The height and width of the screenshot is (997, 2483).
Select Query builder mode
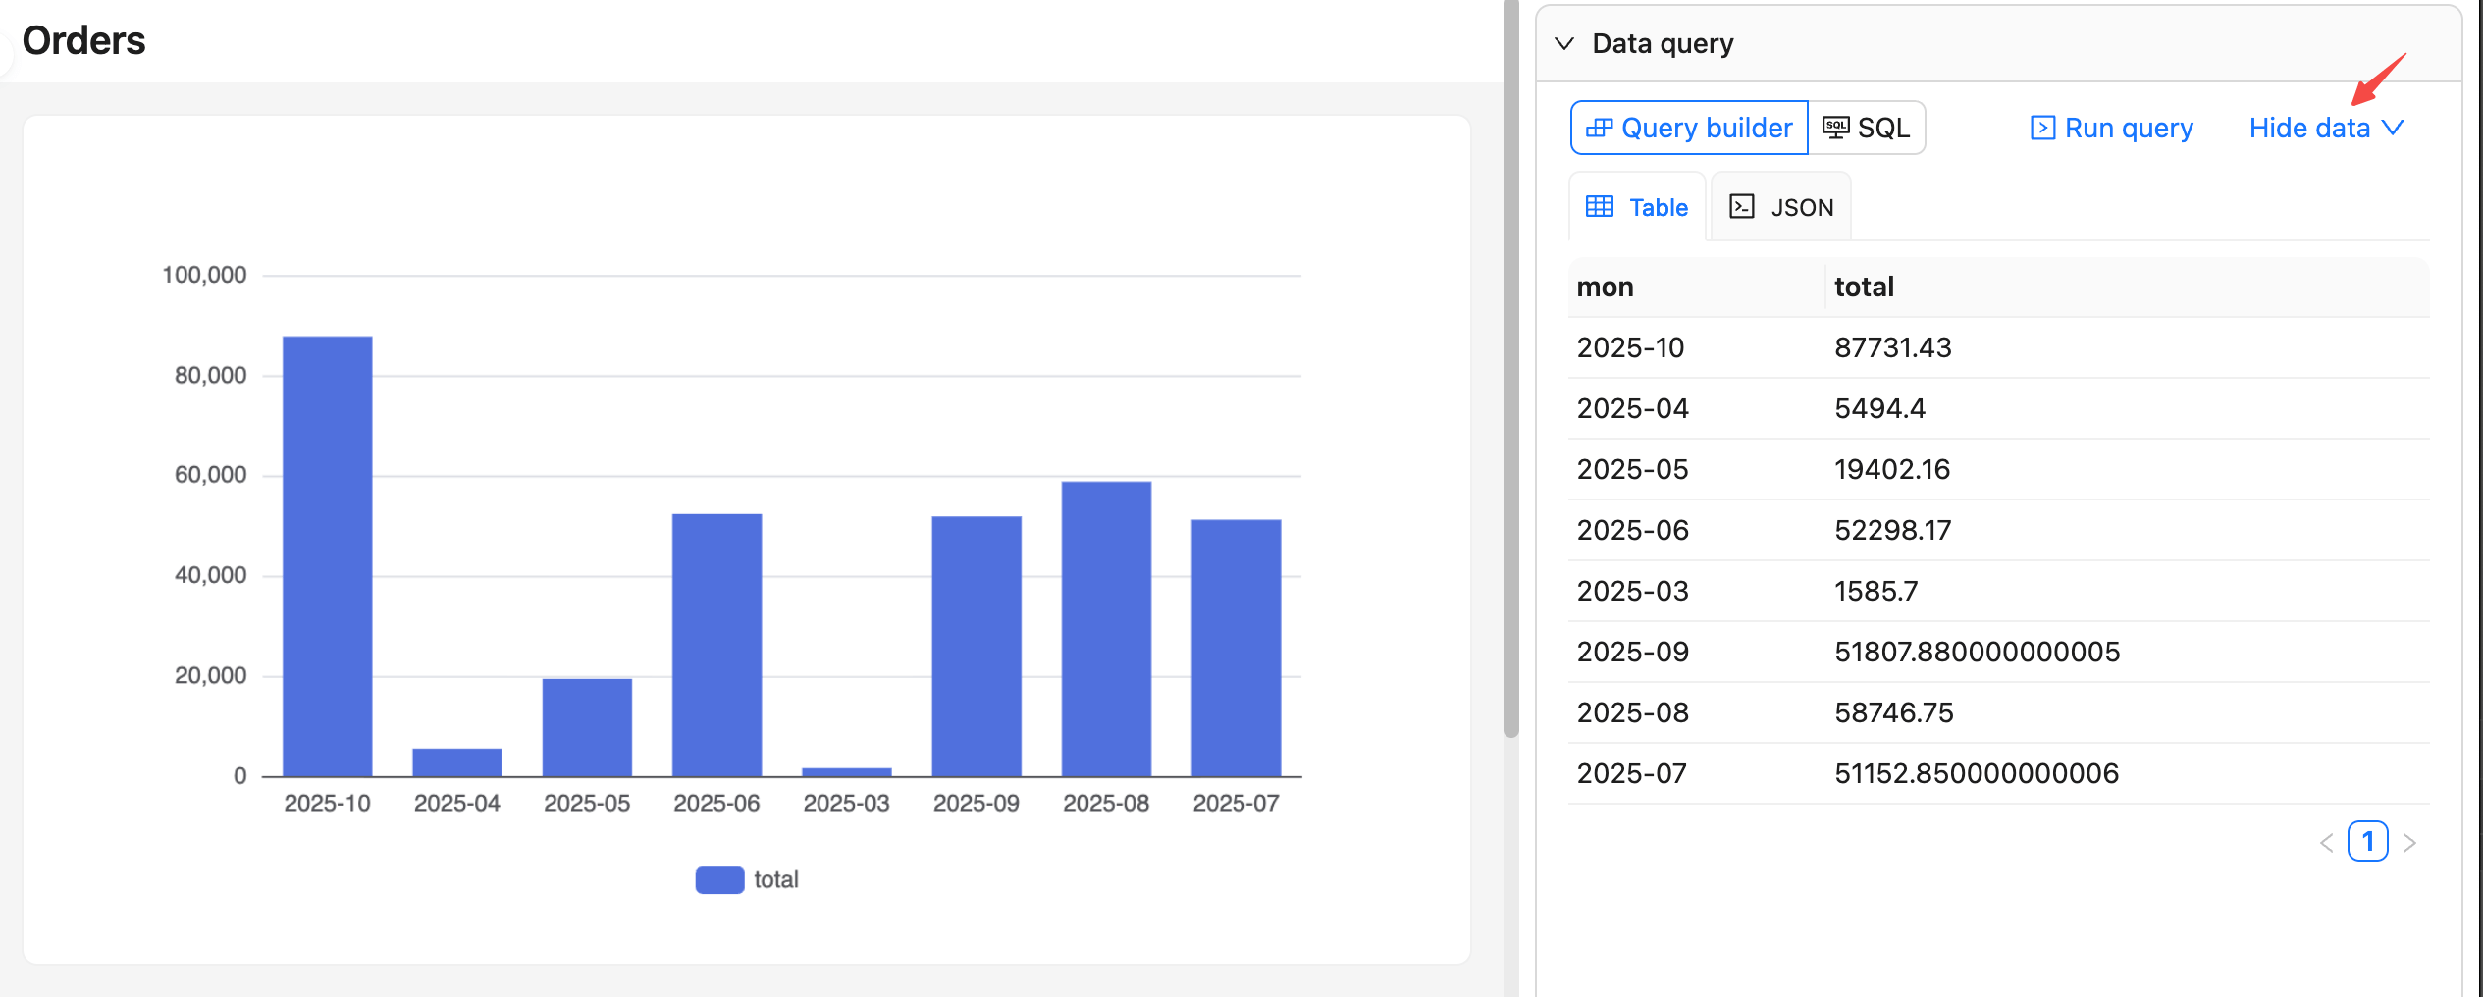[x=1689, y=128]
